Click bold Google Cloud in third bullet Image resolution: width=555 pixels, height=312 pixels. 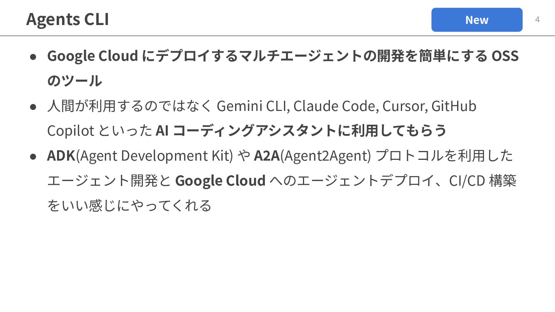click(220, 181)
